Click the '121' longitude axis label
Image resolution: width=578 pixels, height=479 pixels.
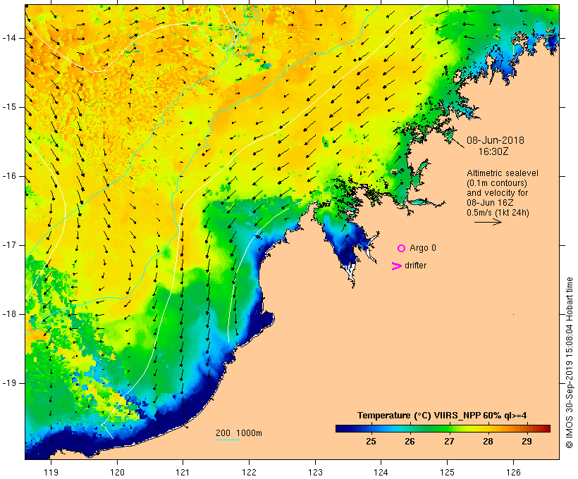[x=183, y=472]
